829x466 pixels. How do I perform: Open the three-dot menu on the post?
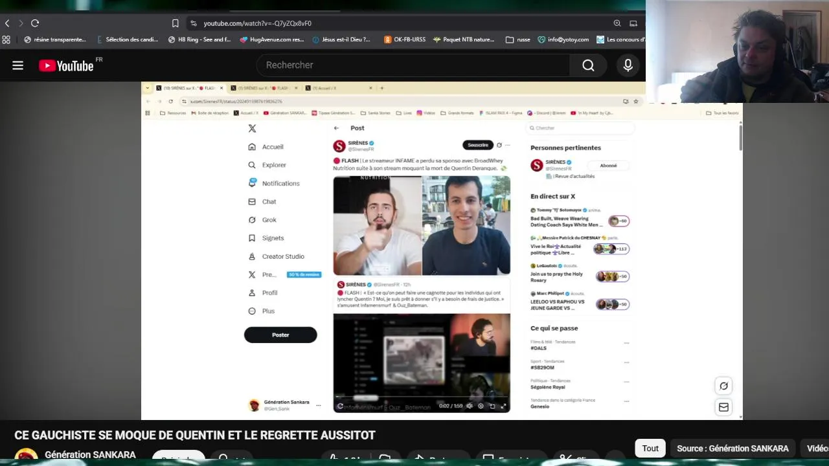[507, 145]
